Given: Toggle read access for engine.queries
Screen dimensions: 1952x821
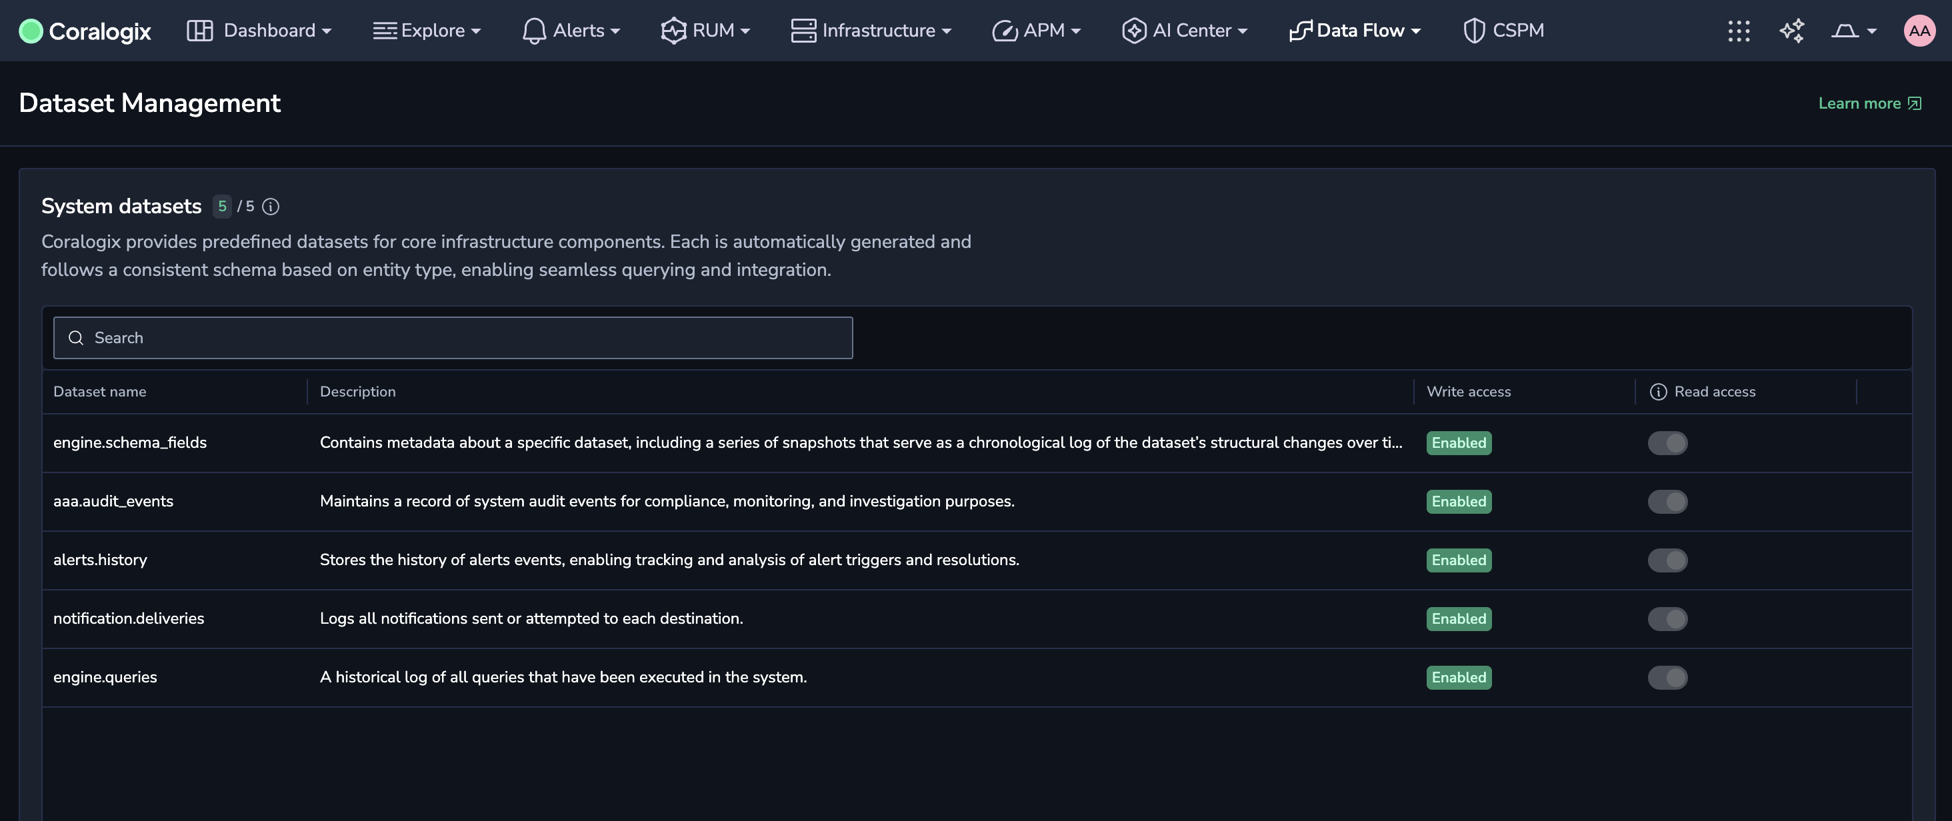Looking at the screenshot, I should [1667, 677].
